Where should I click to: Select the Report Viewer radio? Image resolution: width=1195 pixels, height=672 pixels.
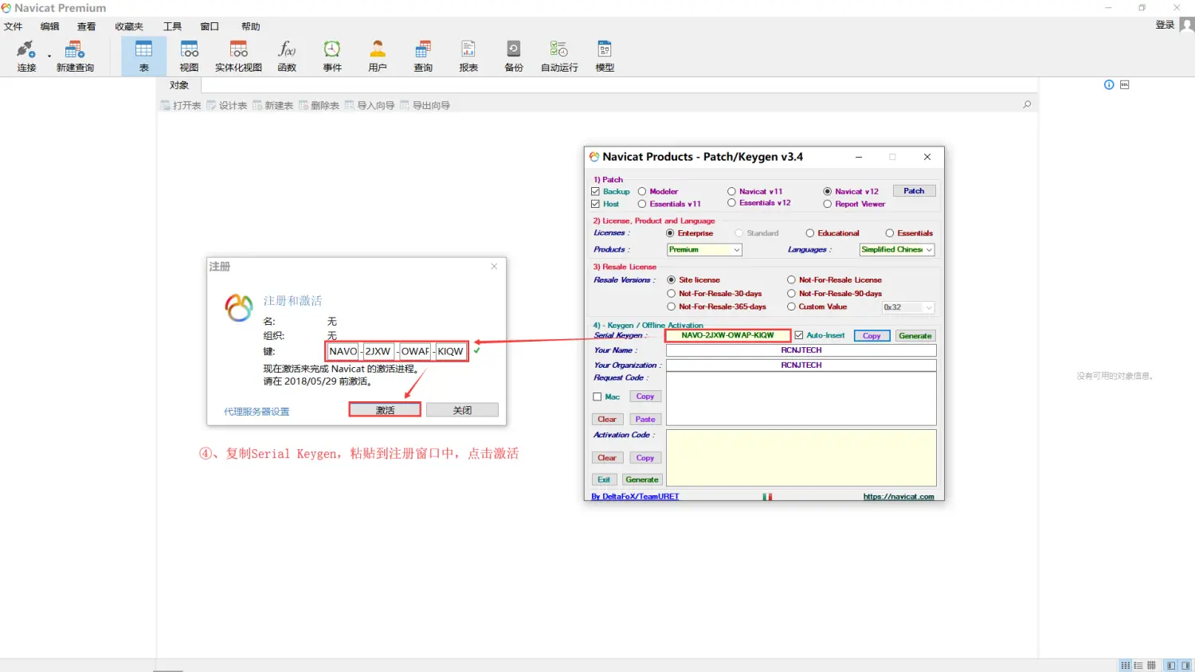coord(828,204)
